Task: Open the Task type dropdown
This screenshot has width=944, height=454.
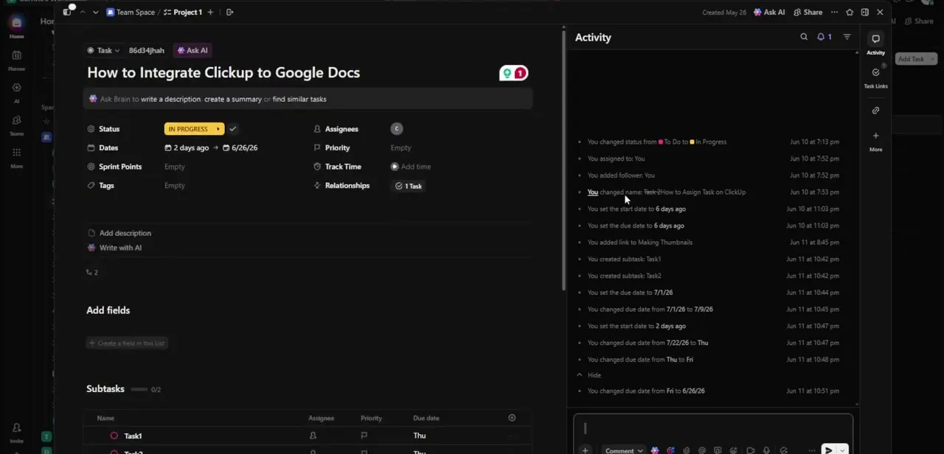Action: pos(103,50)
